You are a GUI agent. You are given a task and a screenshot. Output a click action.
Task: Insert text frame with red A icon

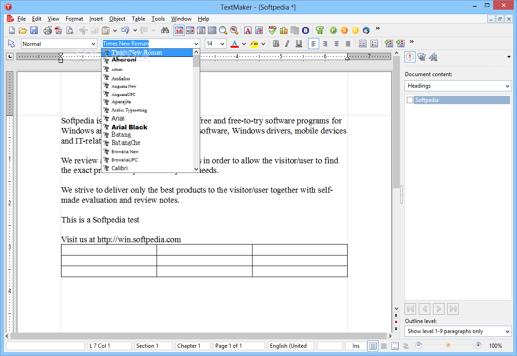pos(248,31)
